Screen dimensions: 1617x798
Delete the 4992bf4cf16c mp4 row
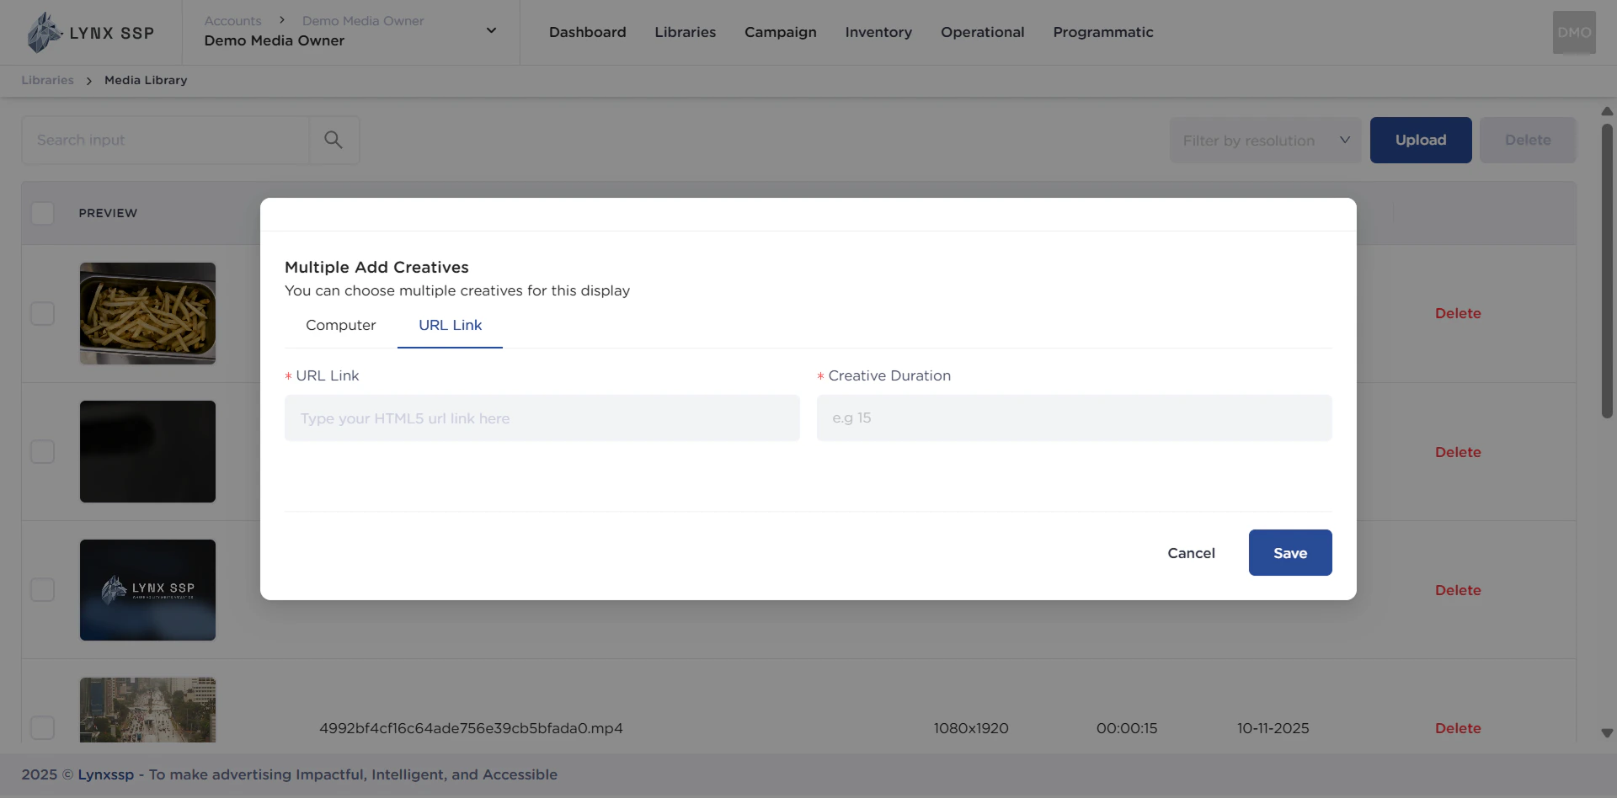[x=1458, y=728]
